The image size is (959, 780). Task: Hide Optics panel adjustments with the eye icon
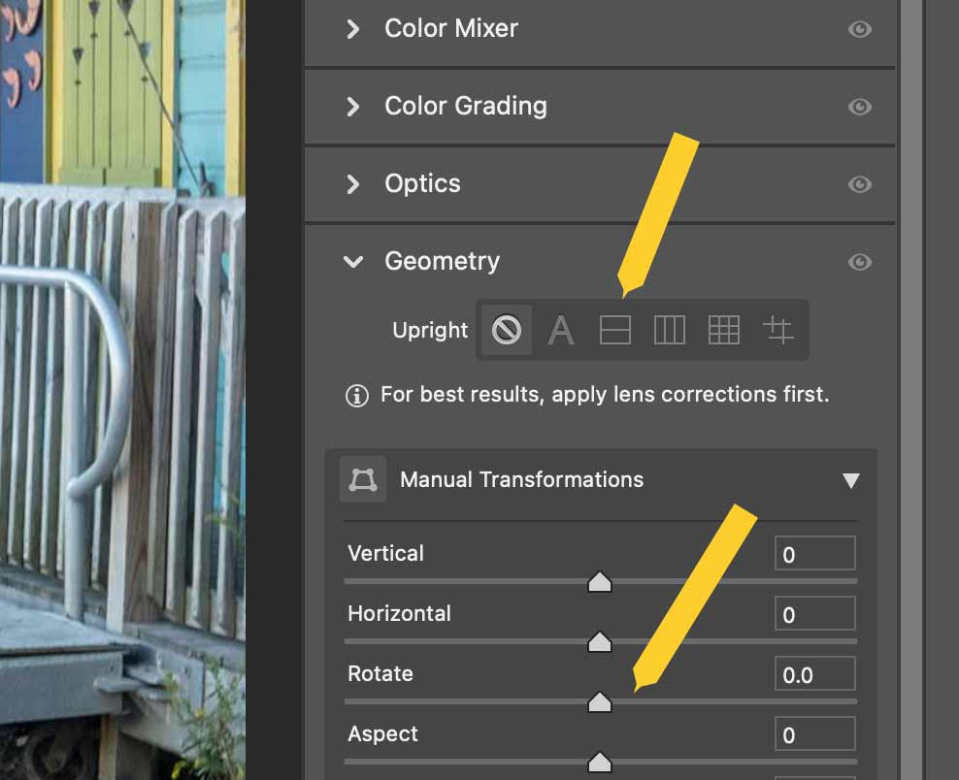[x=860, y=184]
